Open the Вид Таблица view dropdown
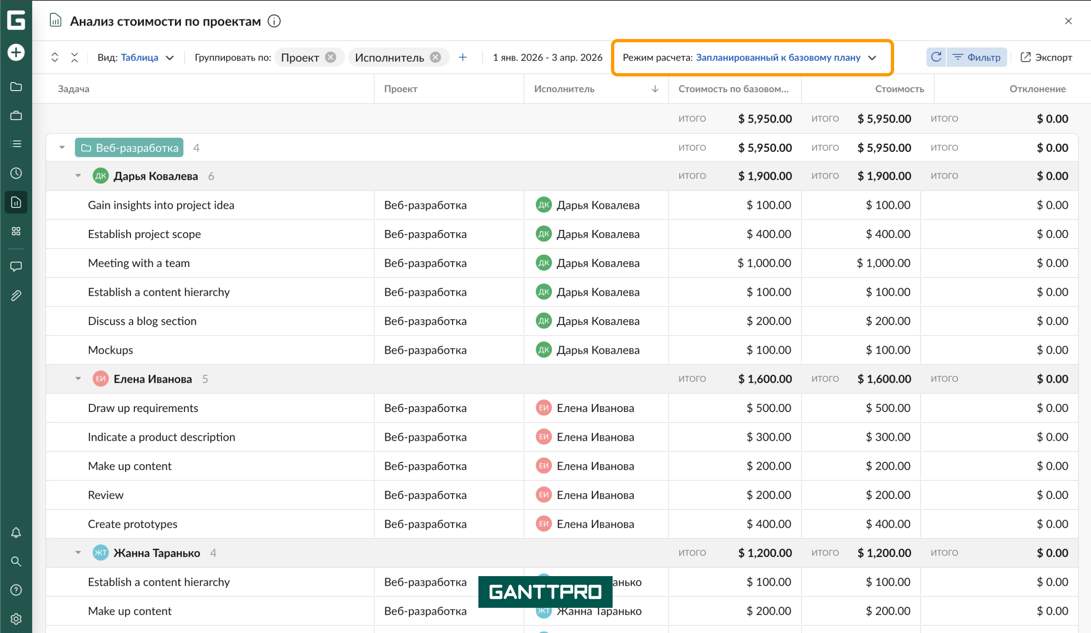The image size is (1091, 633). [140, 58]
